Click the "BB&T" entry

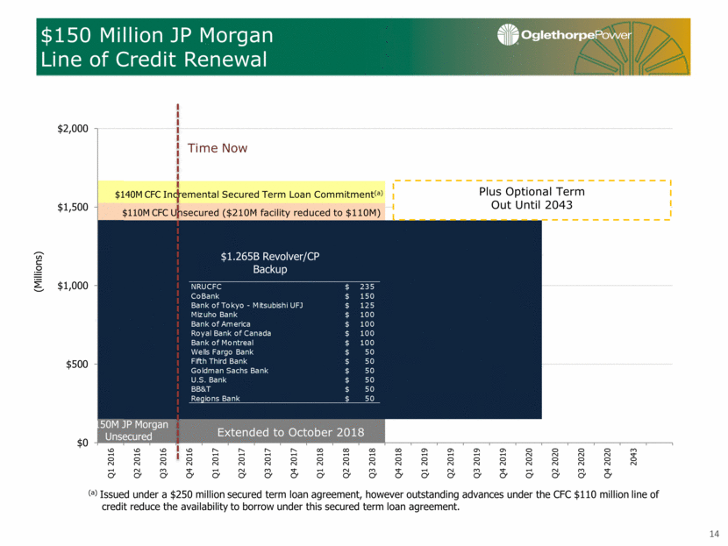[x=201, y=389]
